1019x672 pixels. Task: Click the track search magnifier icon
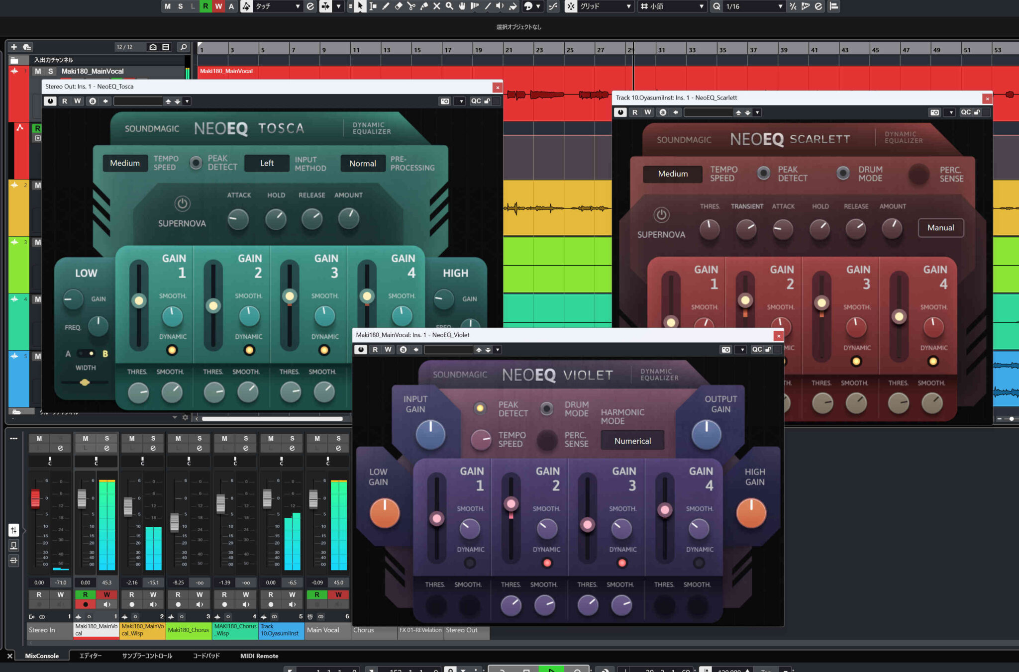point(184,47)
